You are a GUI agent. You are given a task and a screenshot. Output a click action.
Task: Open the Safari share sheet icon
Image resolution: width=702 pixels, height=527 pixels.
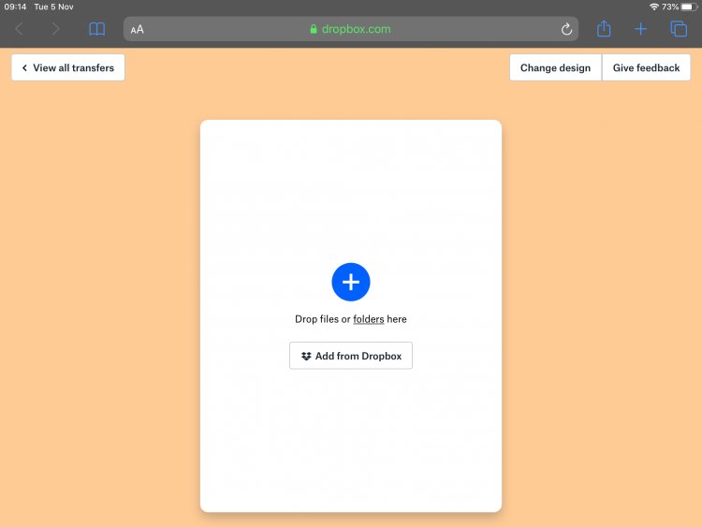click(x=604, y=29)
